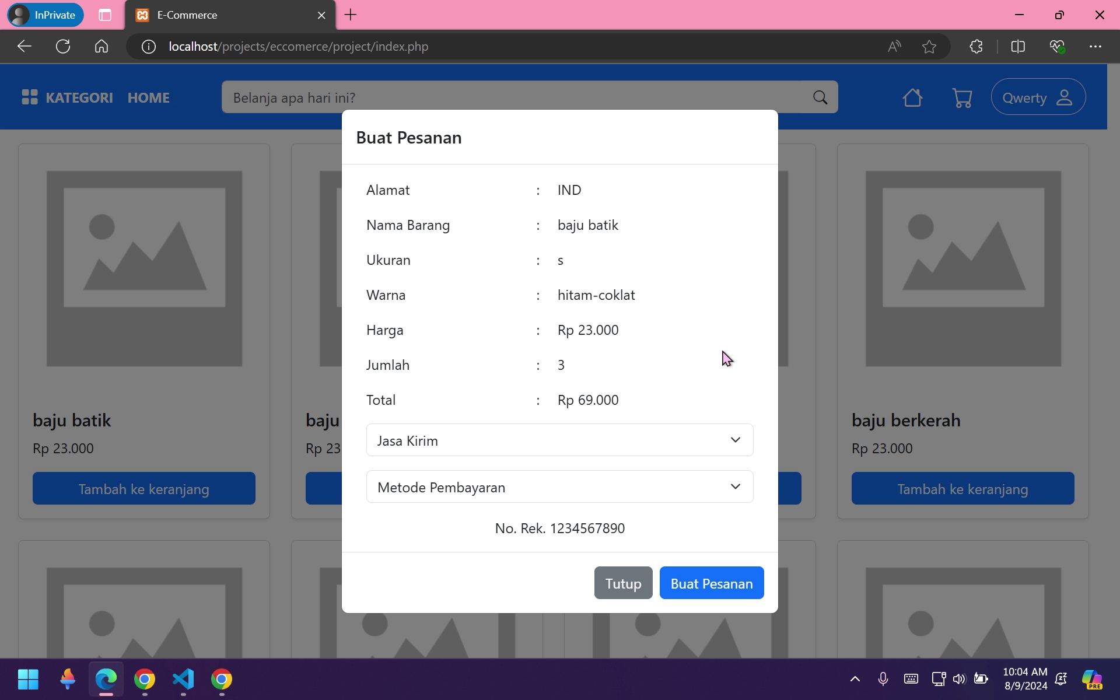Open Split screen icon
This screenshot has width=1120, height=700.
[x=1018, y=47]
